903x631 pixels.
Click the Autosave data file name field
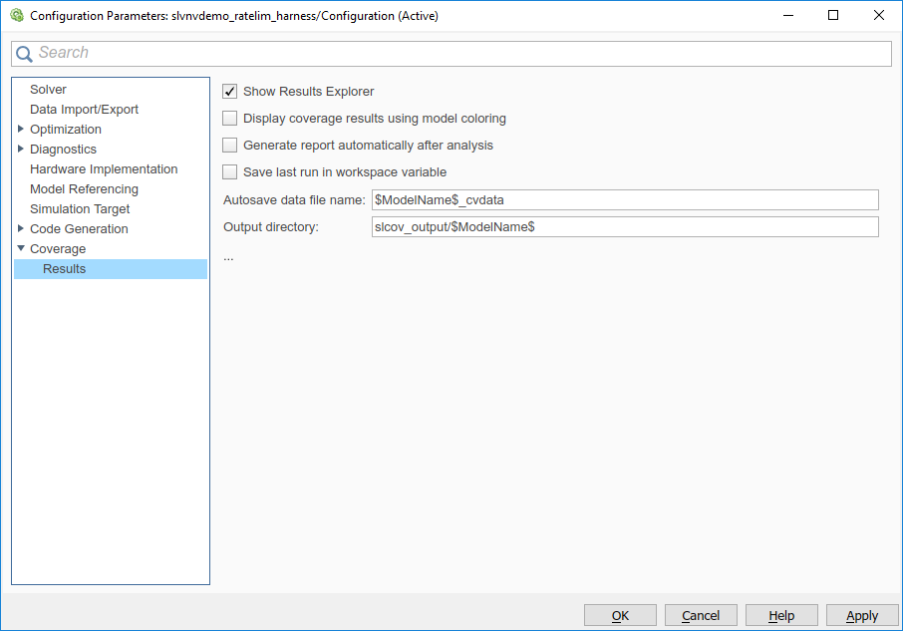tap(624, 200)
